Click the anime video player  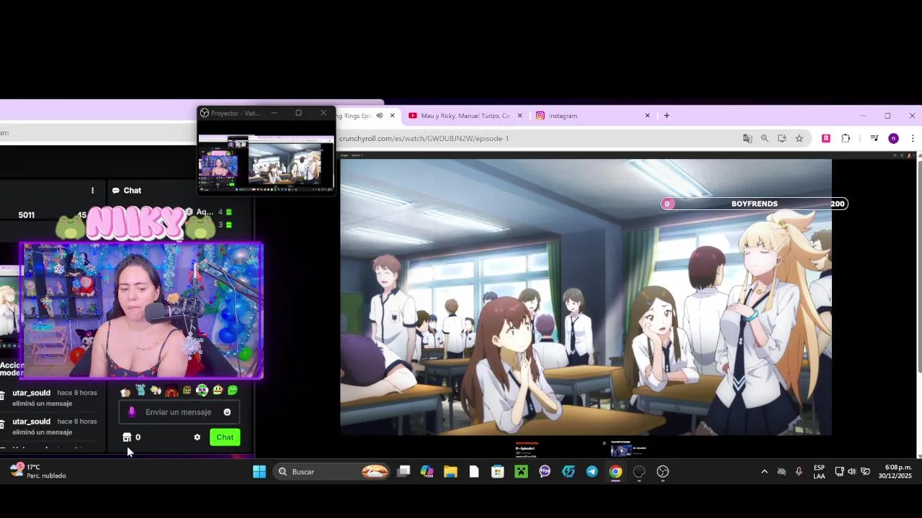[x=586, y=297]
